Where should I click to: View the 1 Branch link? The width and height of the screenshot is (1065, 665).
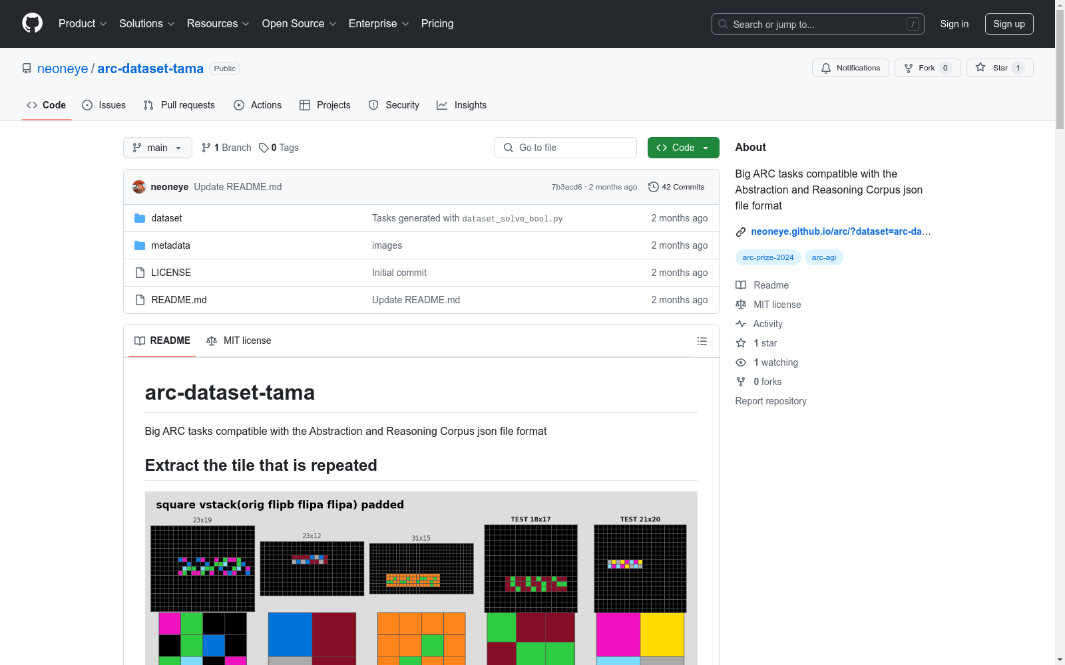click(226, 148)
